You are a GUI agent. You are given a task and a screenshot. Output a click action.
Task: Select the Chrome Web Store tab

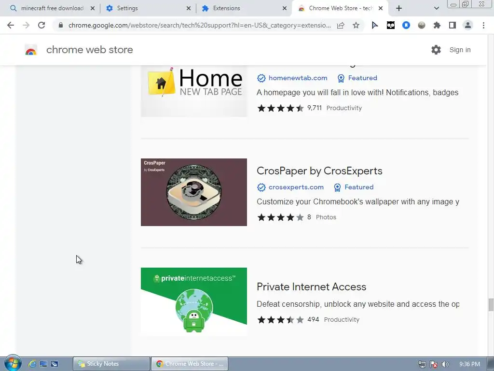coord(340,8)
